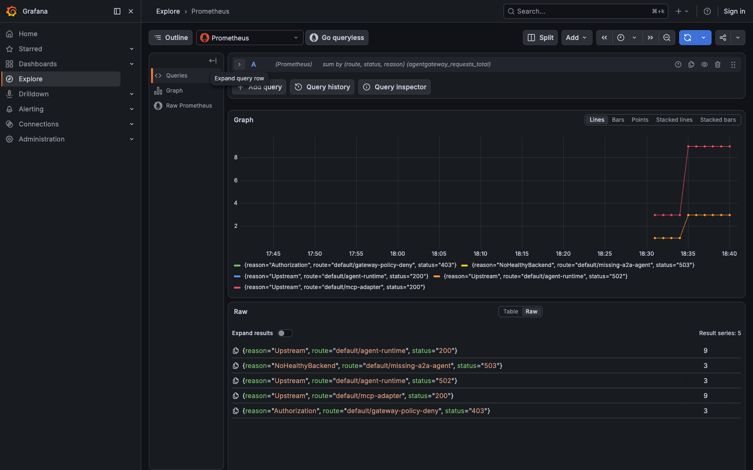
Task: Show query A help icon
Action: [678, 64]
